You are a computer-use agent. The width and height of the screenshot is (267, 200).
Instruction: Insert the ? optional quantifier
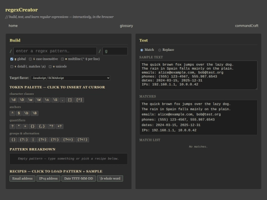tap(12, 126)
